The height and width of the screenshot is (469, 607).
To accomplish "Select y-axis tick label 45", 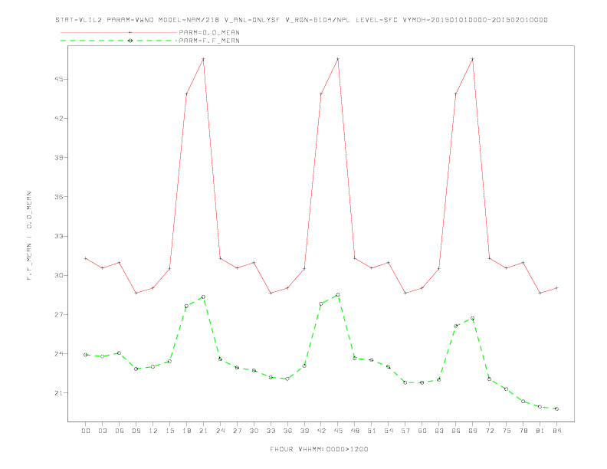I will click(58, 79).
